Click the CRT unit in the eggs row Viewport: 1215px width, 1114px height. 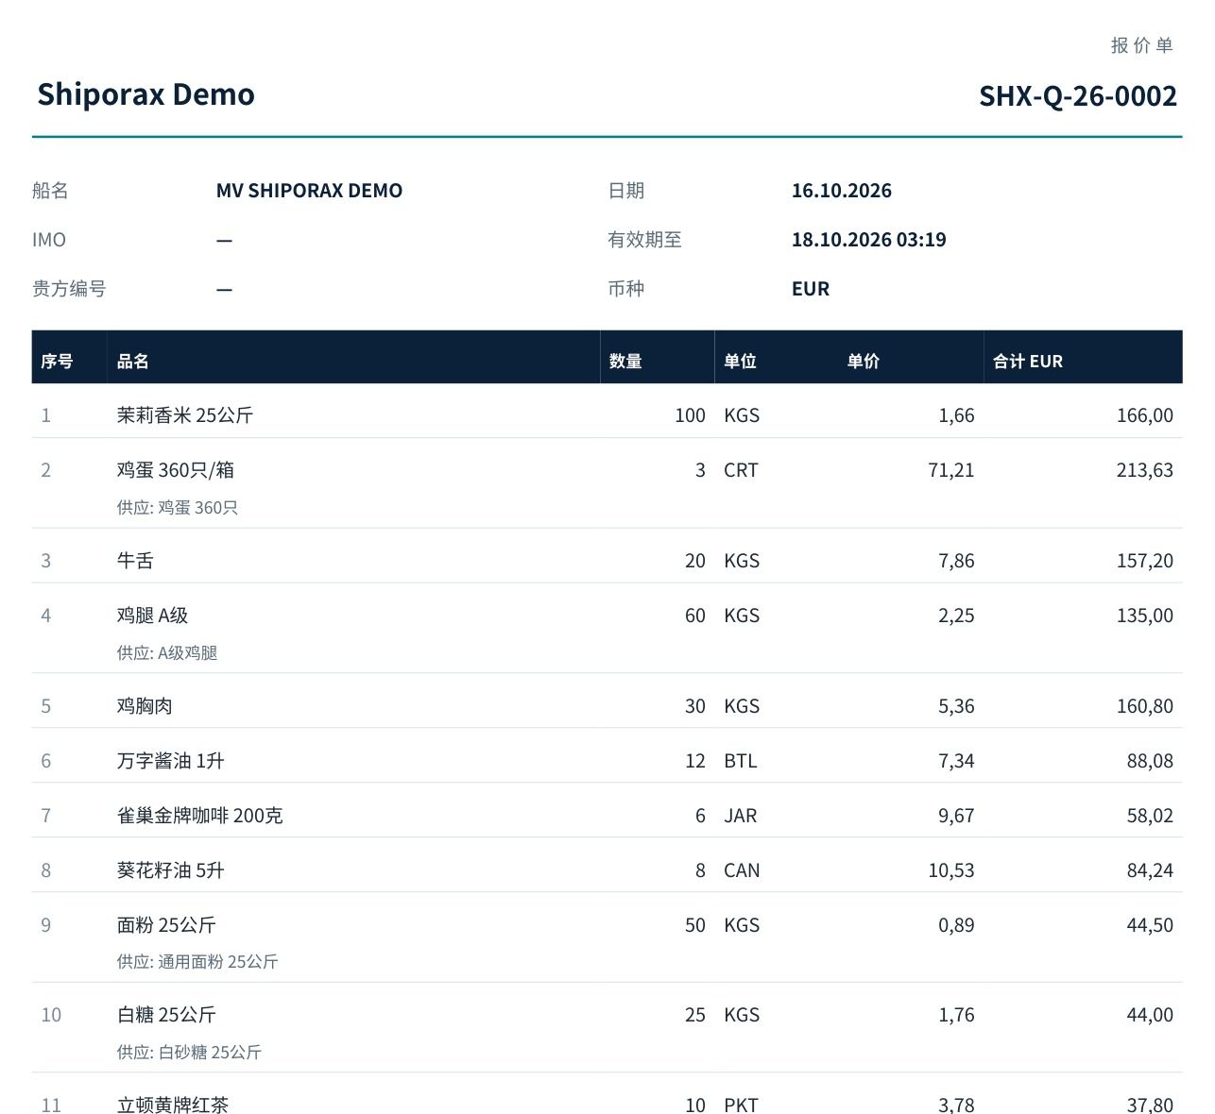pyautogui.click(x=741, y=470)
